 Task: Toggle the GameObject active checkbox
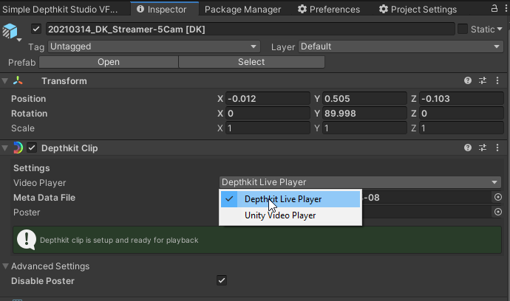(35, 29)
